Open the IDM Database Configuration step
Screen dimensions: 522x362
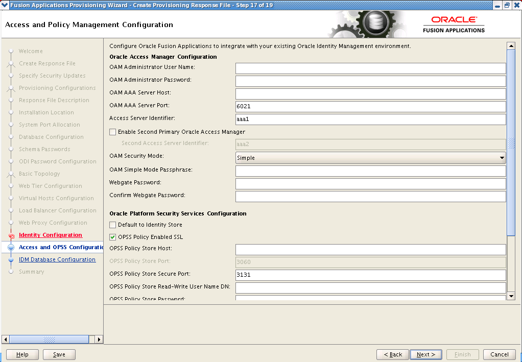tap(57, 259)
